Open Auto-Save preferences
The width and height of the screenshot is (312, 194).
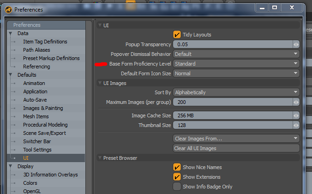[x=35, y=100]
